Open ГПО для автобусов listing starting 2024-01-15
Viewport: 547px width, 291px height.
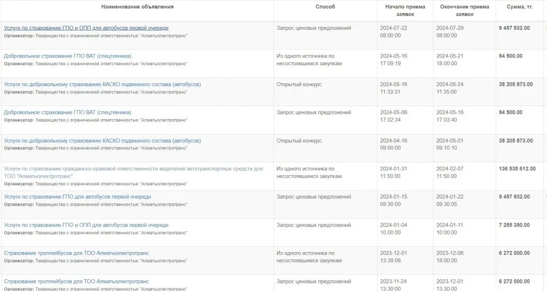[77, 197]
